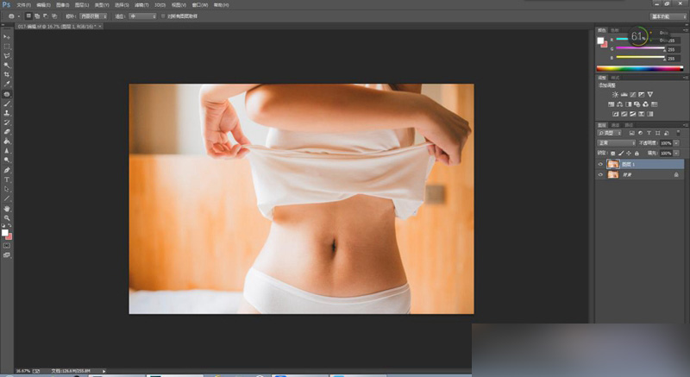The image size is (690, 377).
Task: Select the History Brush tool
Action: coord(7,123)
